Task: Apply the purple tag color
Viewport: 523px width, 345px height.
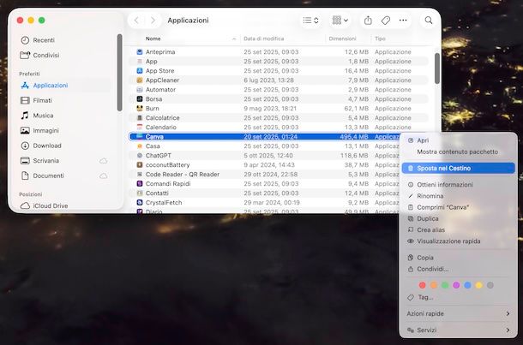Action: click(x=456, y=285)
